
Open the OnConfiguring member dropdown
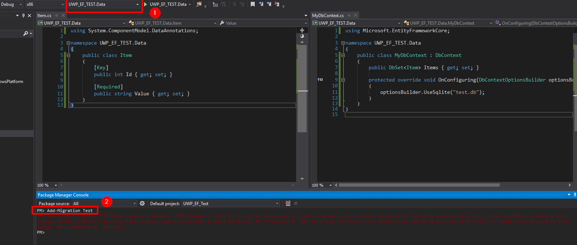click(x=536, y=23)
